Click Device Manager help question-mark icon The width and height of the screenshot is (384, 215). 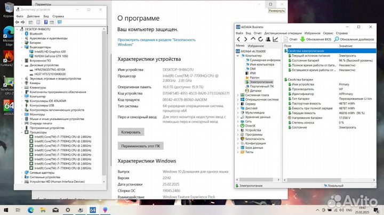click(46, 22)
